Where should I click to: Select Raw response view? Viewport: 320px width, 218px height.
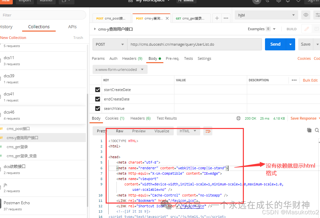[120, 131]
